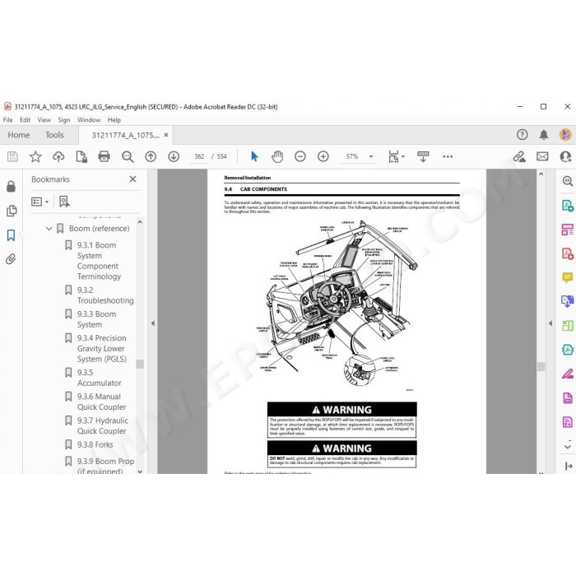Expand the right tools pane
The image size is (576, 576).
point(550,323)
